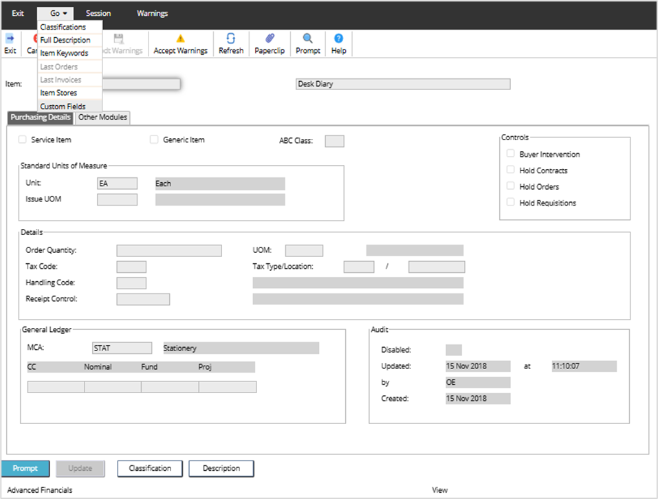Toggle the Buyer Intervention checkbox
The width and height of the screenshot is (658, 499).
click(x=510, y=154)
